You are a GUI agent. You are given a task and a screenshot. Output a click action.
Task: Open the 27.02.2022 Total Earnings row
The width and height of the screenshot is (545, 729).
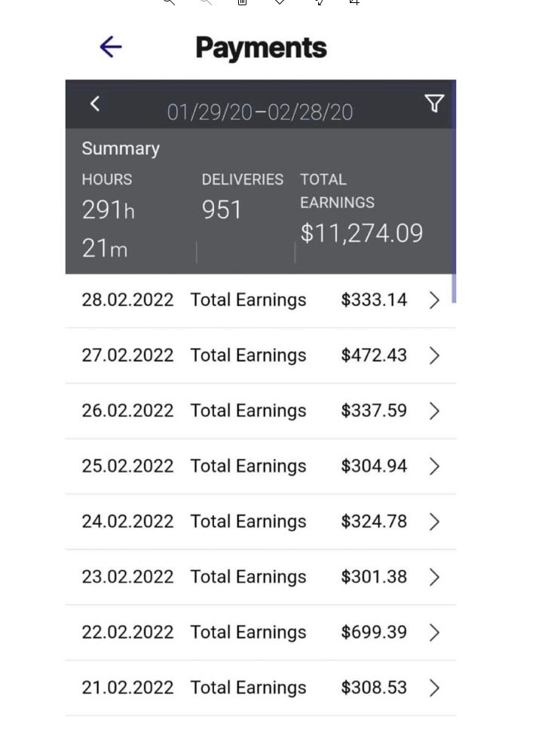click(x=261, y=355)
